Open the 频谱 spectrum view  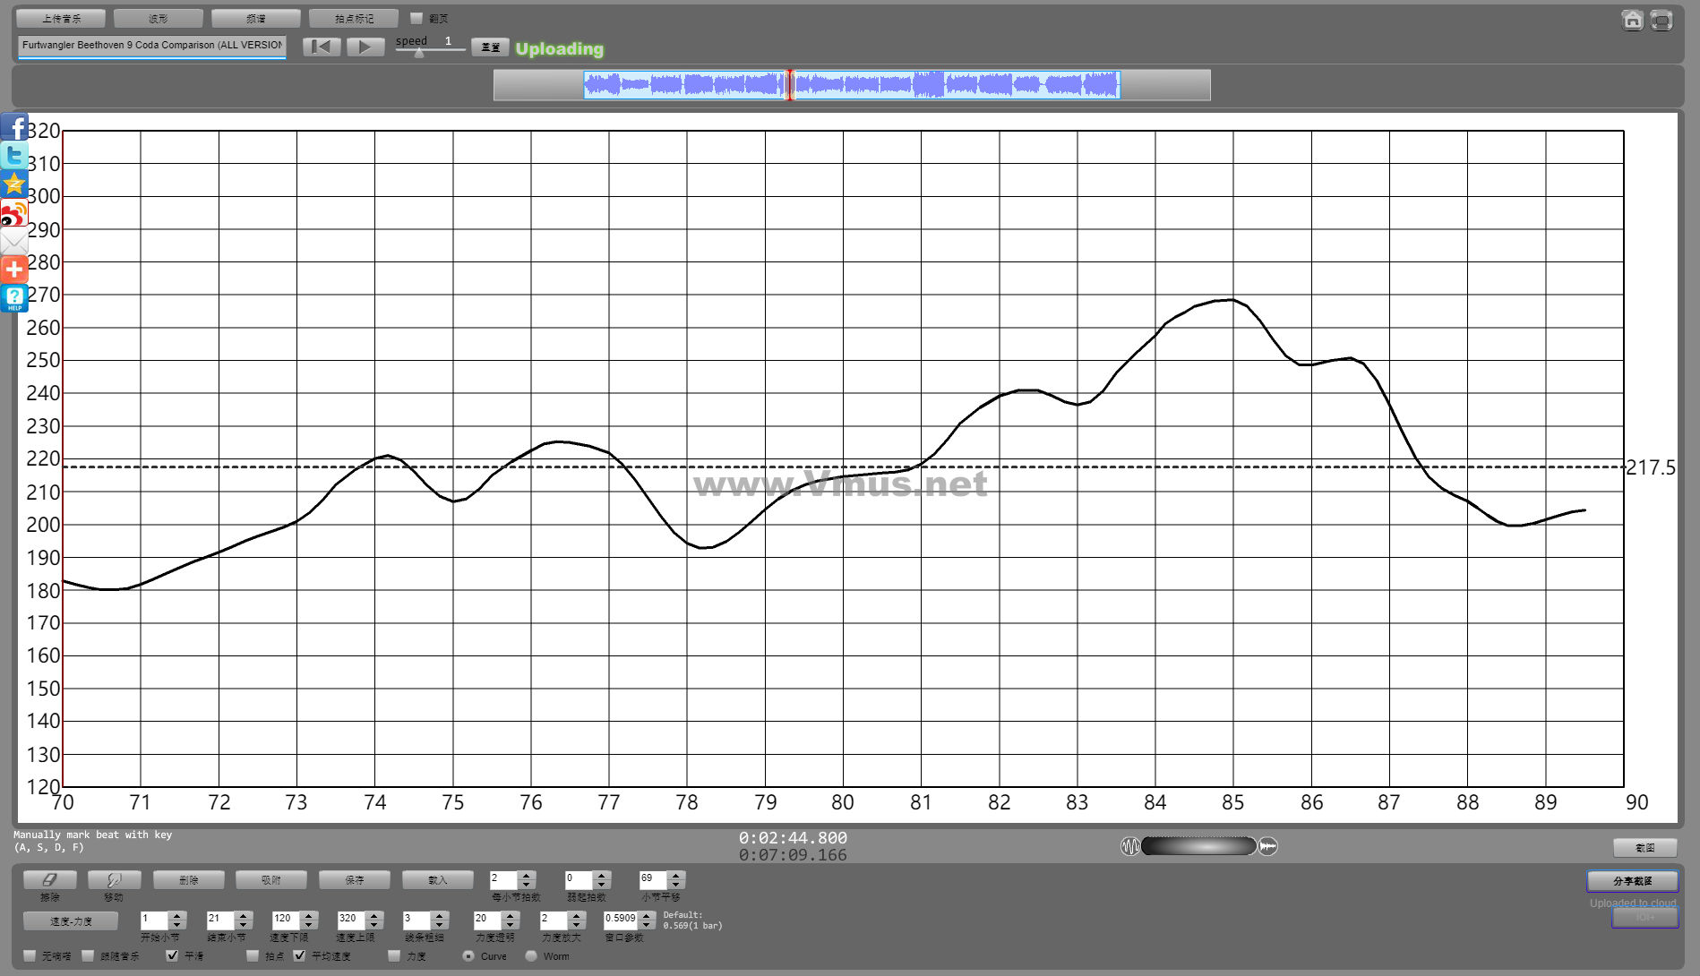click(255, 18)
